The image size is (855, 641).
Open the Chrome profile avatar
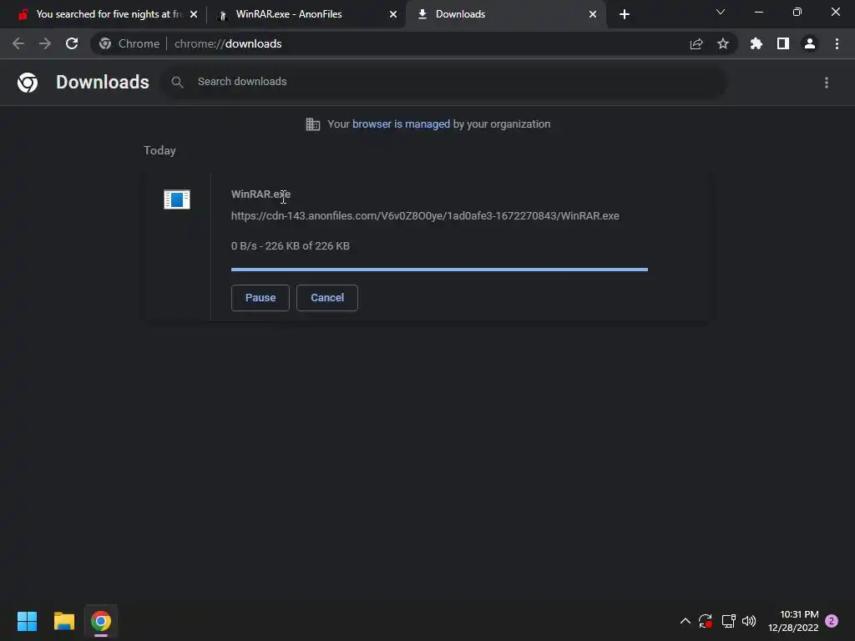pos(810,43)
